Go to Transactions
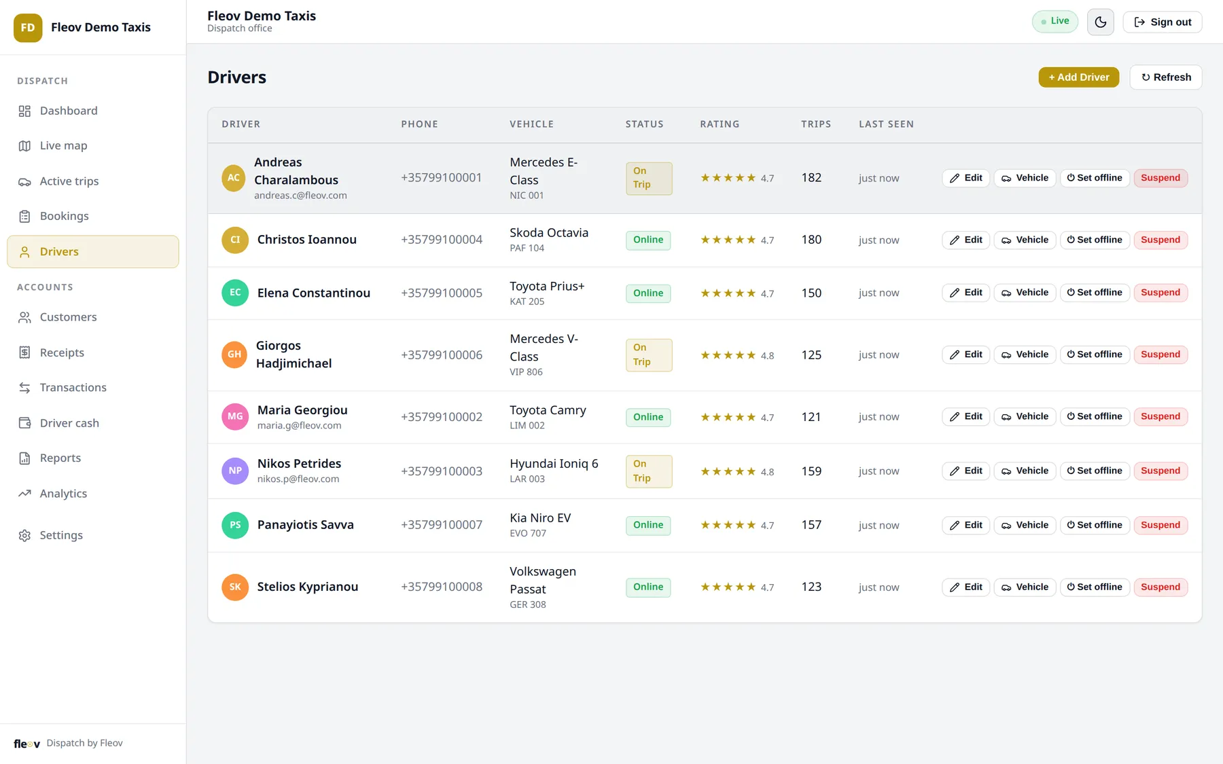The image size is (1223, 764). pyautogui.click(x=93, y=388)
